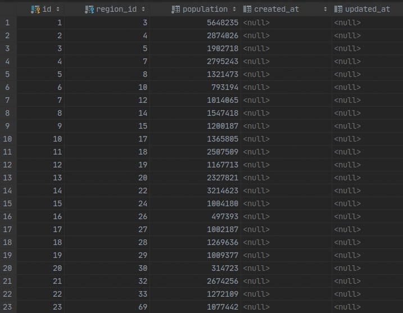
Task: Select updated_at null cell in row 20
Action: point(368,268)
